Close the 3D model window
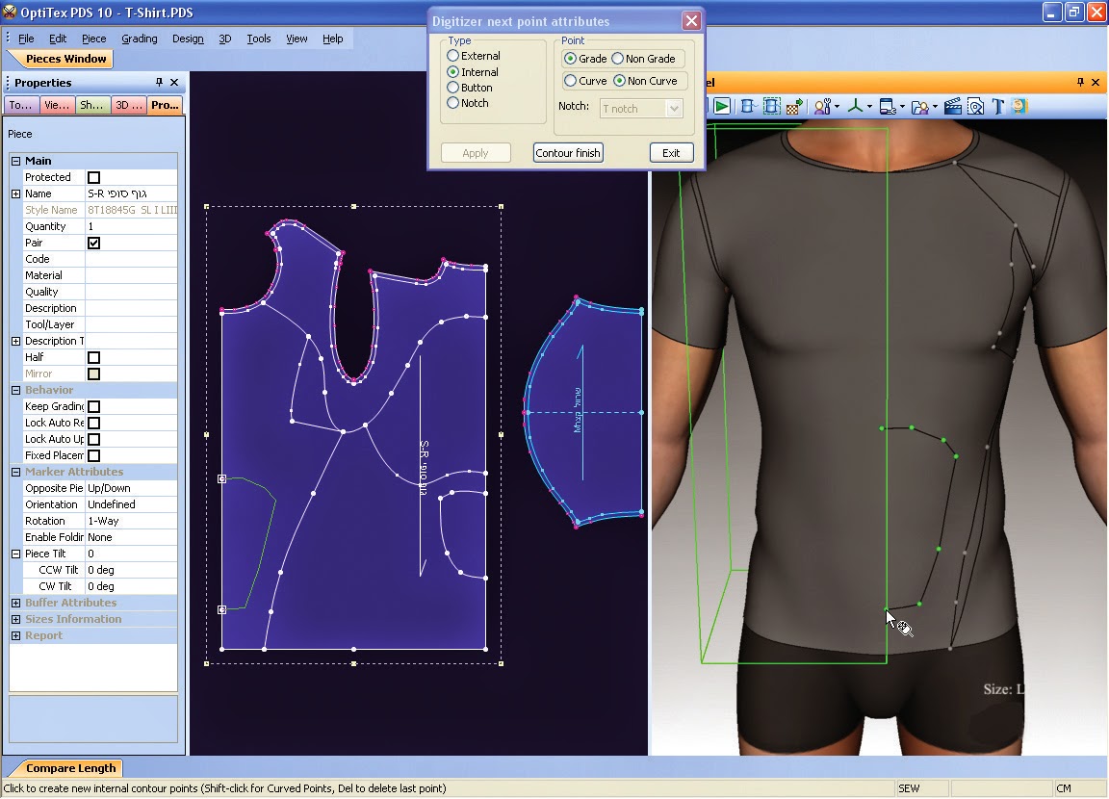 [1096, 82]
